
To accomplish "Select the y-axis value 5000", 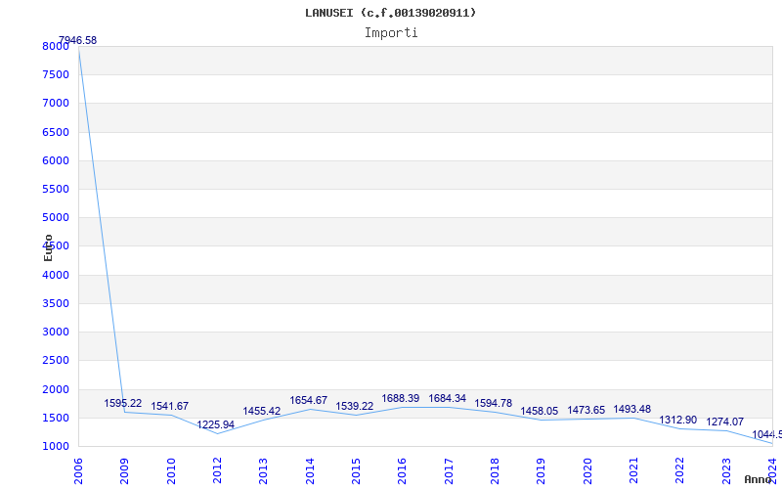I will [56, 217].
